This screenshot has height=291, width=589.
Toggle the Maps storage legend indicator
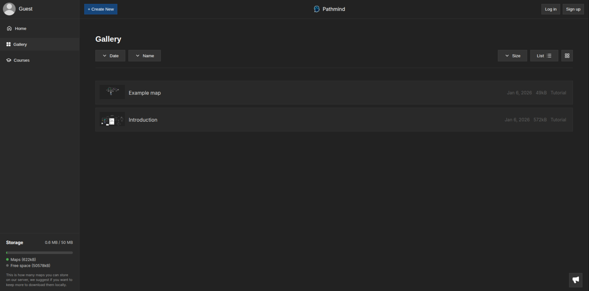click(7, 259)
